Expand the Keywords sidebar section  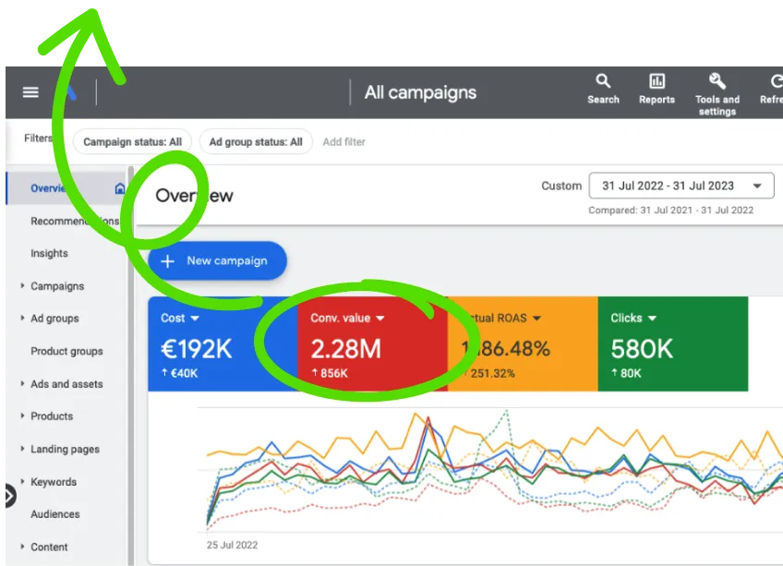pyautogui.click(x=22, y=482)
